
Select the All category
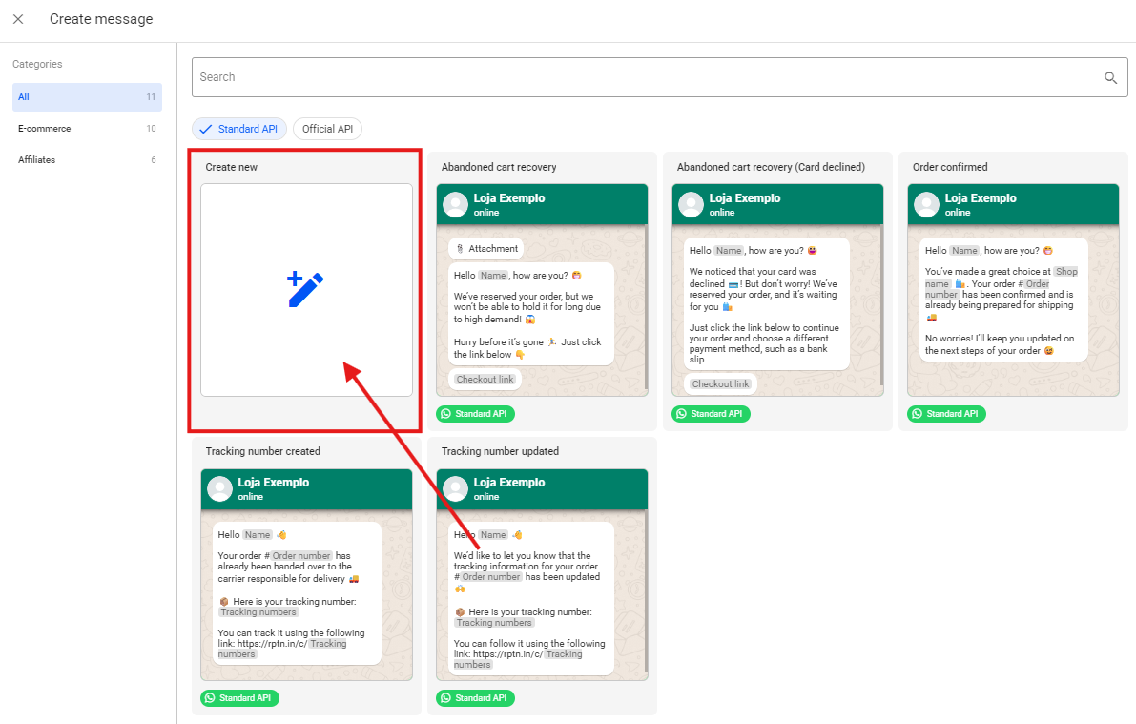point(87,97)
